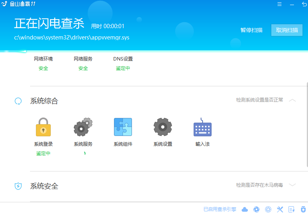Viewport: 308px width, 216px height.
Task: Click the 已启用查杀引擎 link
Action: [x=220, y=209]
